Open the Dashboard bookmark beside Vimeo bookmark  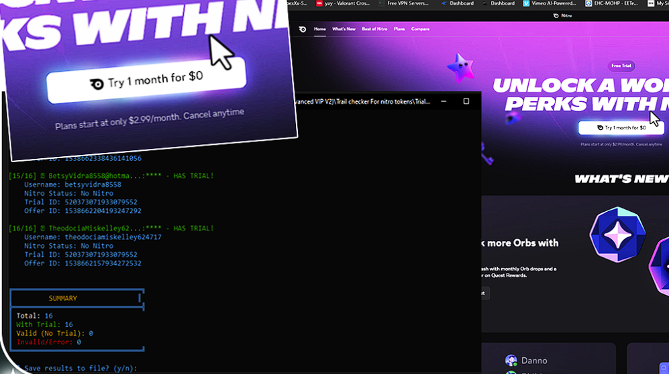tap(499, 3)
